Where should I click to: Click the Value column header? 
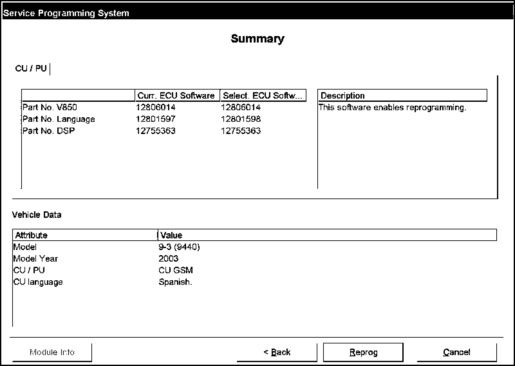point(327,235)
